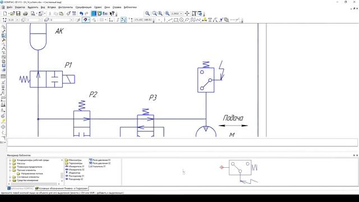Expand the Составные элементы folder
Image resolution: width=359 pixels, height=202 pixels.
(10, 177)
